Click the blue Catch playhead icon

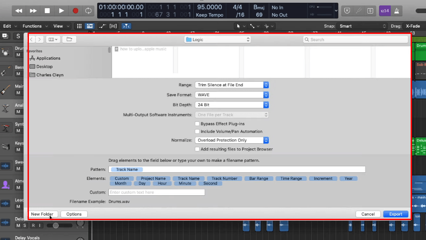point(126,26)
